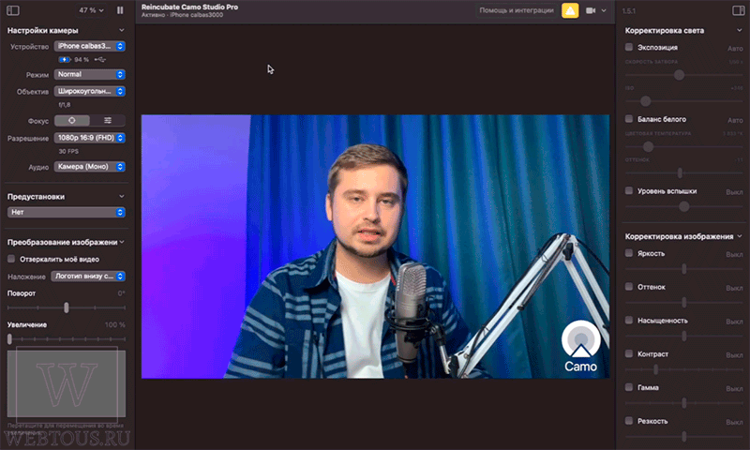Click the f/1,8 aperture value
Screen dimensions: 750x450
pyautogui.click(x=64, y=104)
